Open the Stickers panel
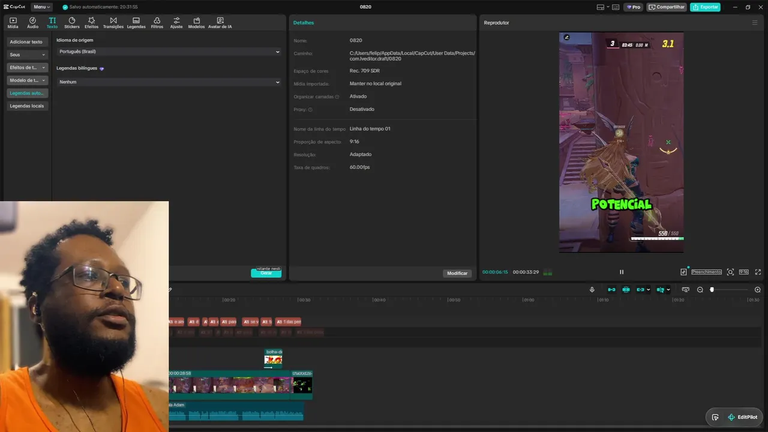The height and width of the screenshot is (432, 768). (71, 23)
